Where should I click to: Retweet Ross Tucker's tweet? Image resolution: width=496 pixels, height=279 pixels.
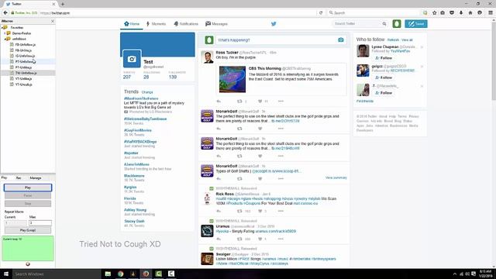point(239,102)
